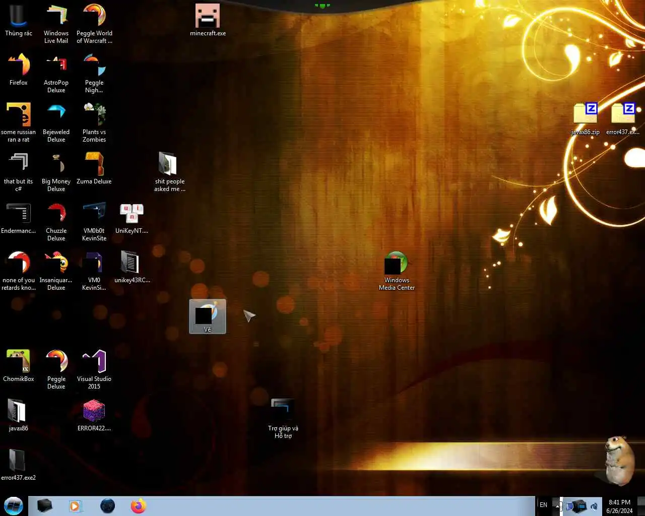Select Windows Media Center desktop icon

tap(397, 271)
